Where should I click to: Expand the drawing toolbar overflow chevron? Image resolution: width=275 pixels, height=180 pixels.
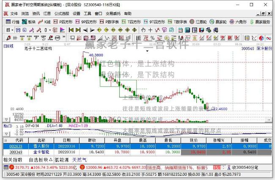tap(64, 37)
